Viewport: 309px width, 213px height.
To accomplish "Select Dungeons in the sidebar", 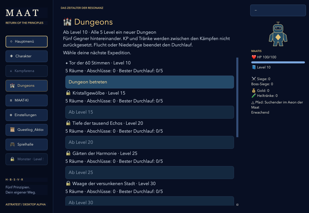I will [27, 86].
